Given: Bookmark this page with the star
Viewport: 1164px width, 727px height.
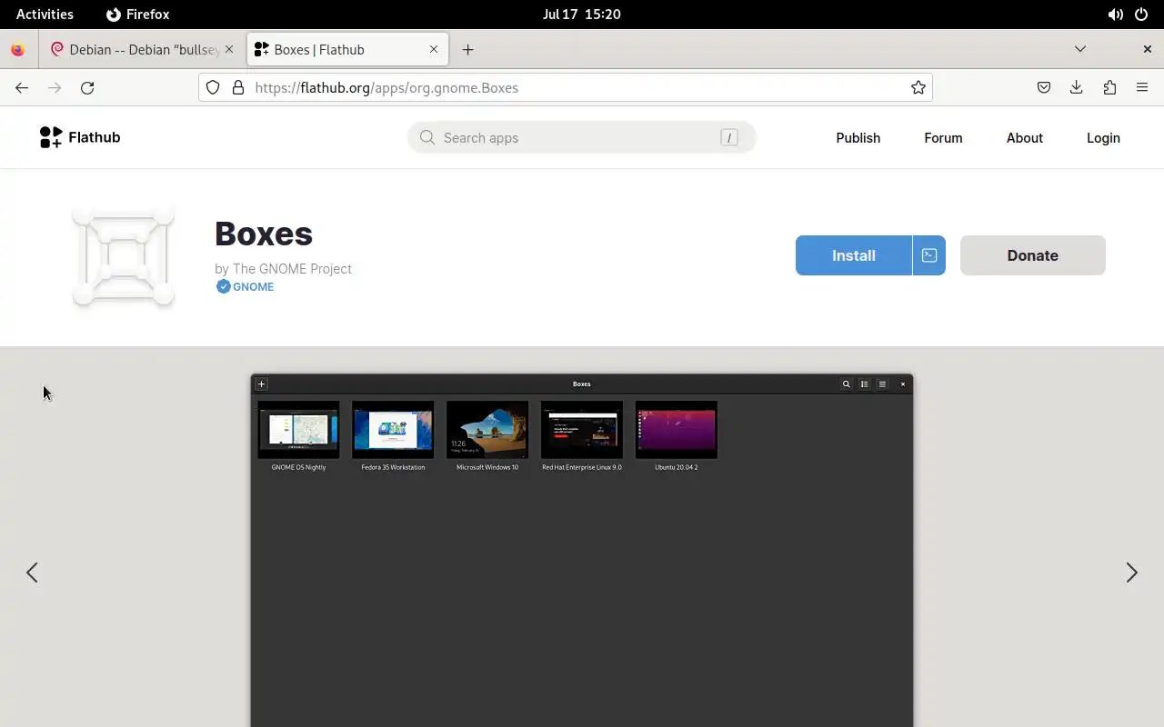Looking at the screenshot, I should (918, 87).
